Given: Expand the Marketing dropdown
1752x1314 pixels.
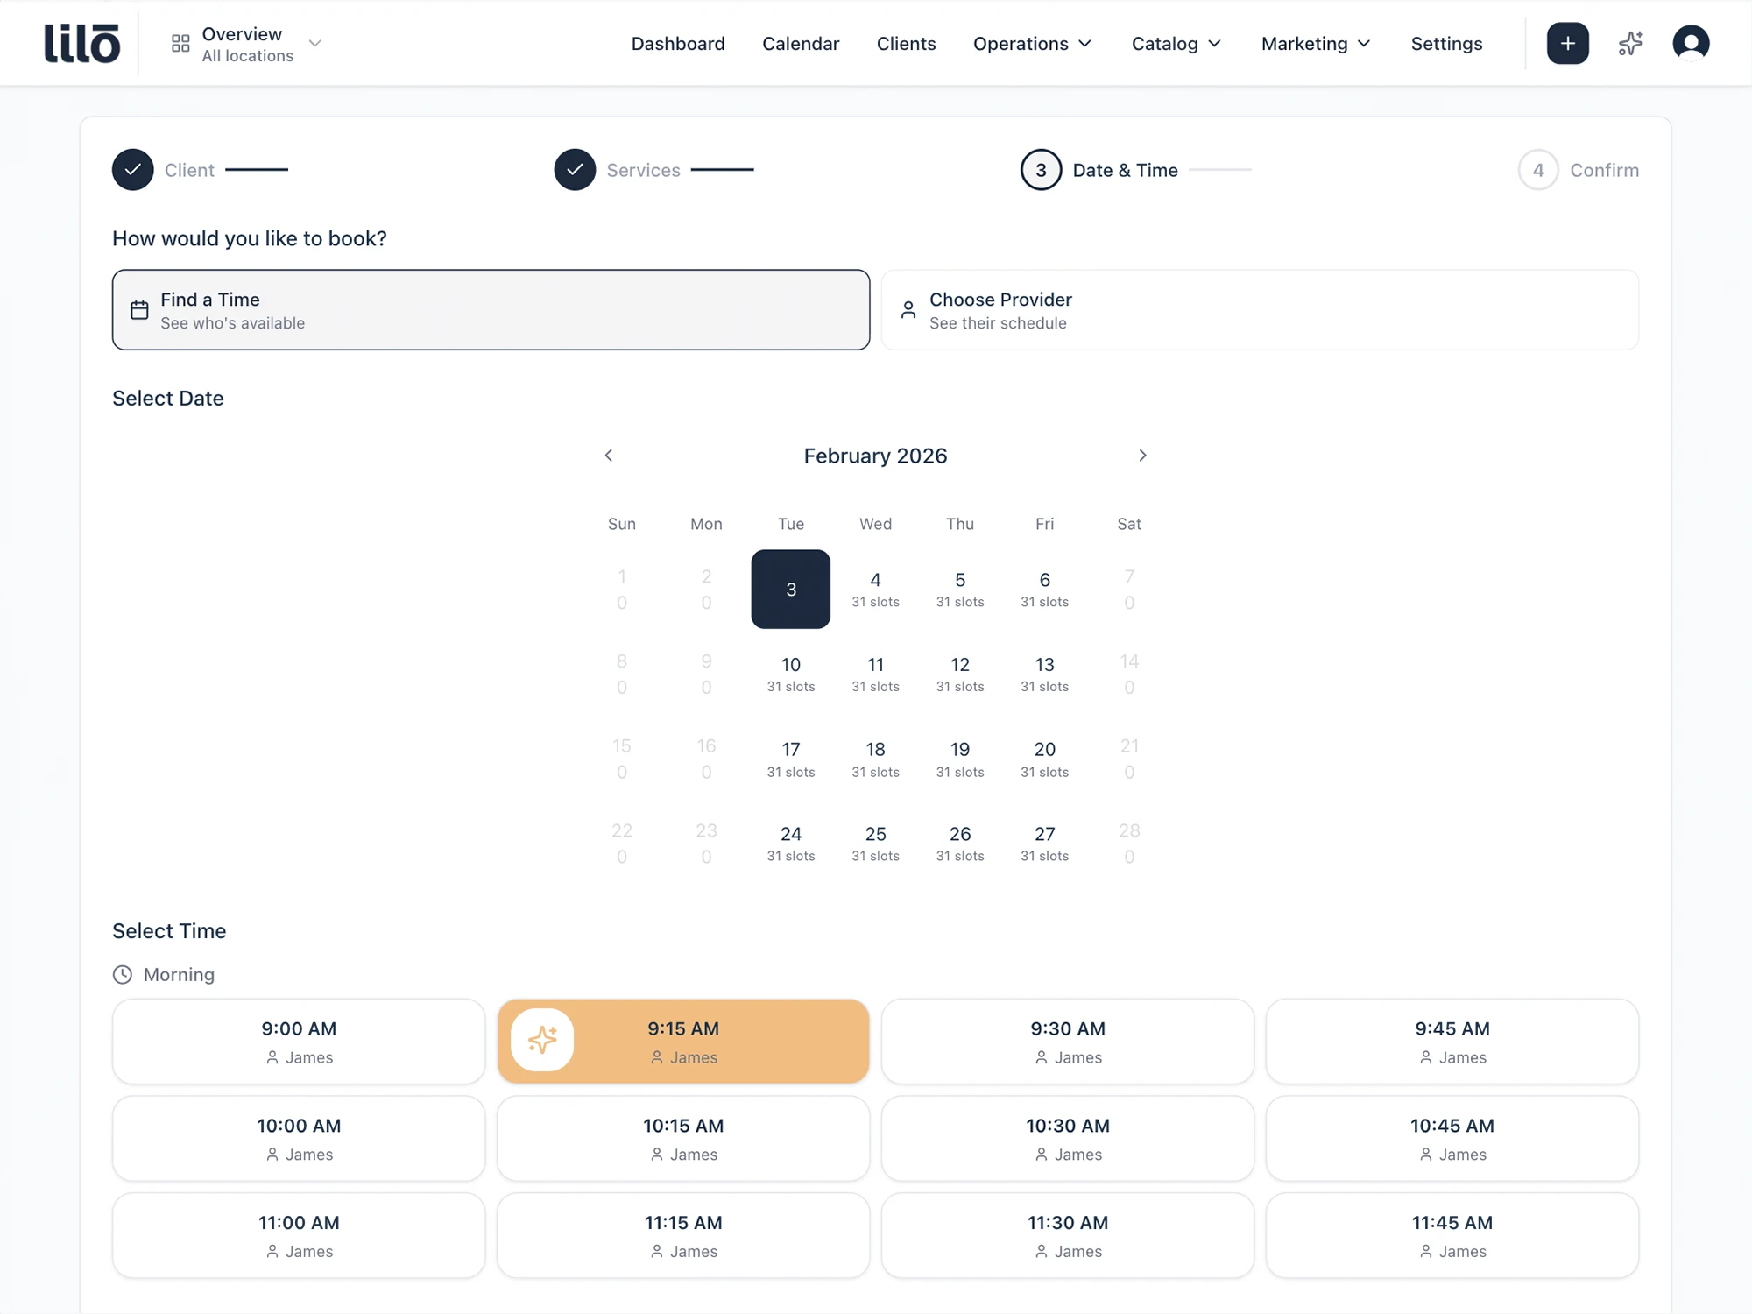Looking at the screenshot, I should coord(1315,43).
